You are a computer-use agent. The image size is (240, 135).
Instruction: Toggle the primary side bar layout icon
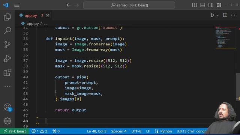point(195,5)
